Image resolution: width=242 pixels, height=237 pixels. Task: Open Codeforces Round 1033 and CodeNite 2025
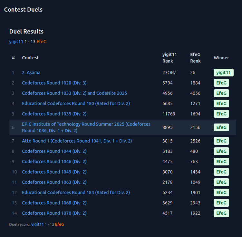74,93
